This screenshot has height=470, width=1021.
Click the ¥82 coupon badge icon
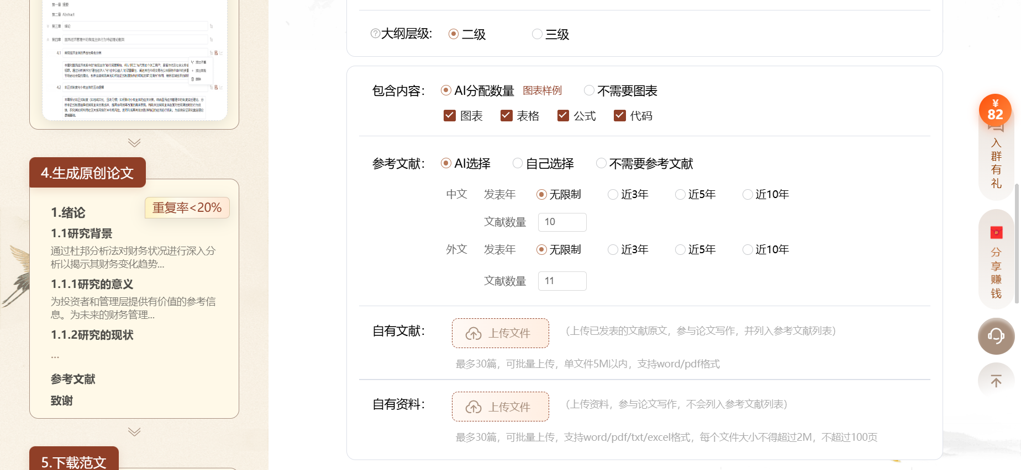pyautogui.click(x=995, y=110)
